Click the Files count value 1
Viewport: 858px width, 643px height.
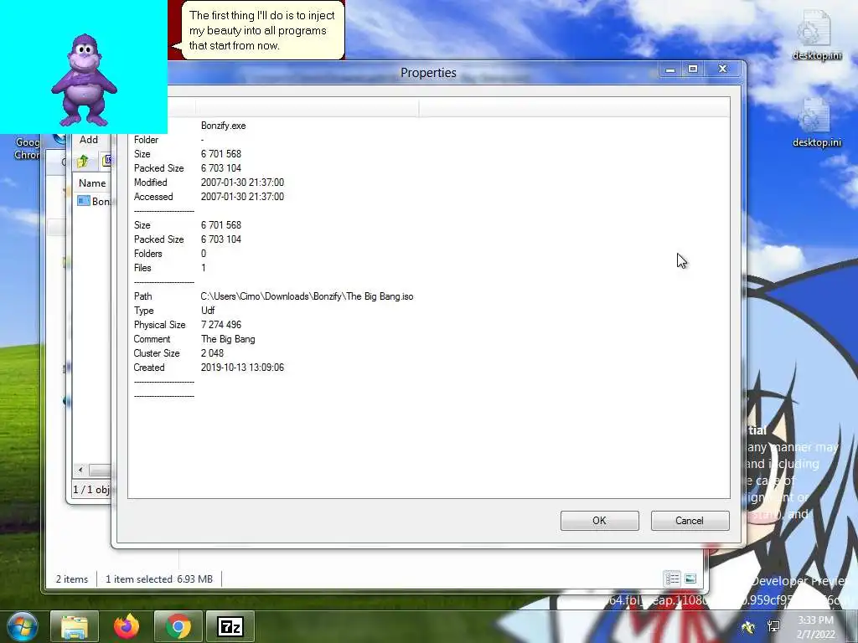(204, 268)
